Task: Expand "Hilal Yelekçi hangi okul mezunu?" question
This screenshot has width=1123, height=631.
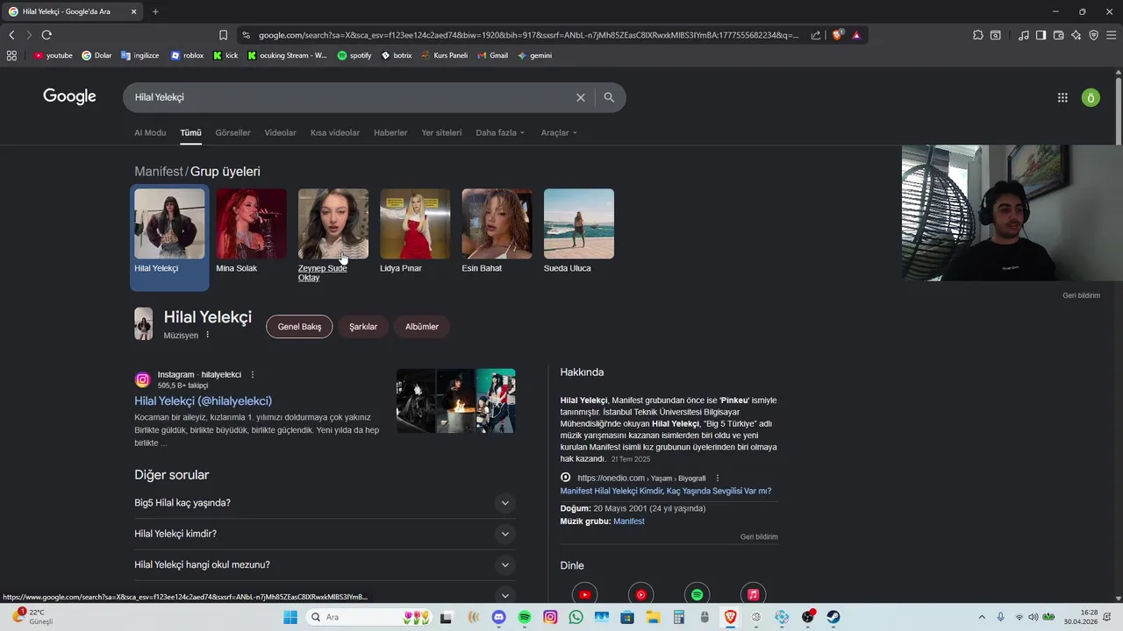Action: (x=325, y=564)
